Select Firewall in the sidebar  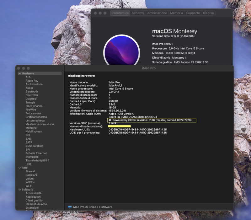[30, 171]
